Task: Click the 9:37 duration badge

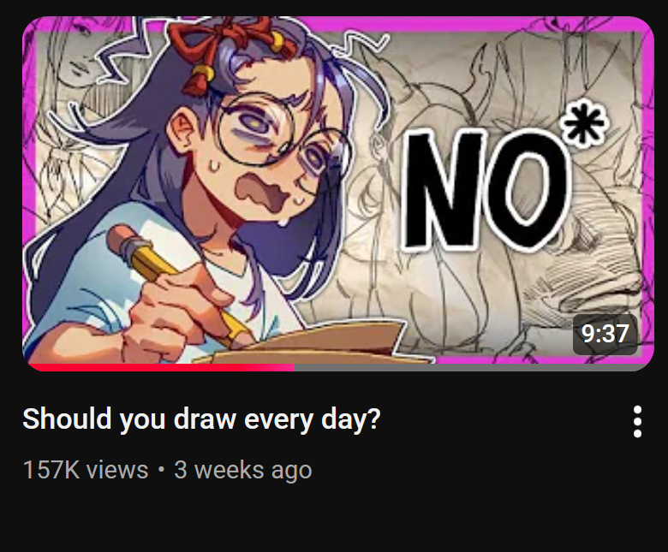Action: pos(605,334)
